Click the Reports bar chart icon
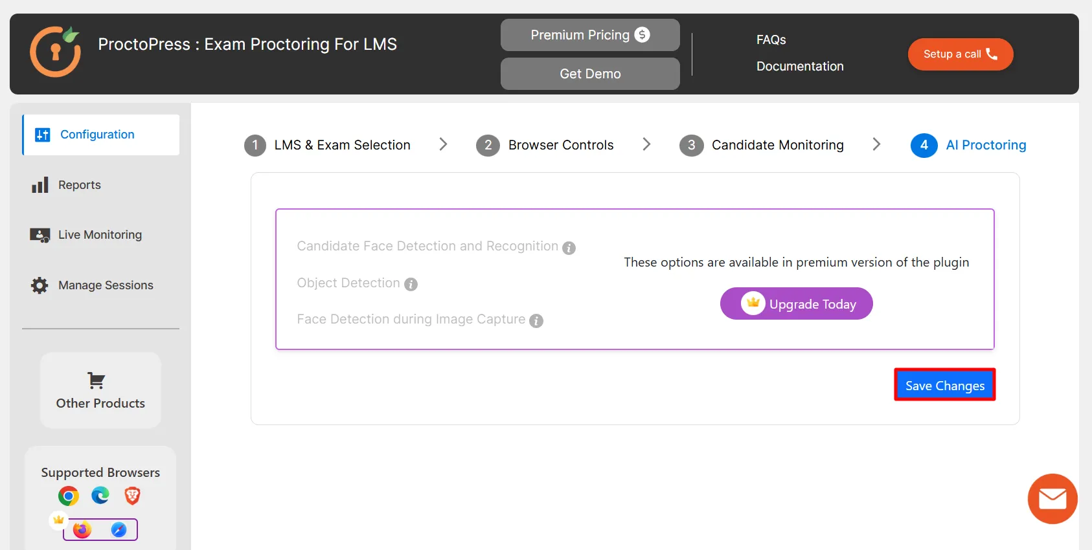 40,185
